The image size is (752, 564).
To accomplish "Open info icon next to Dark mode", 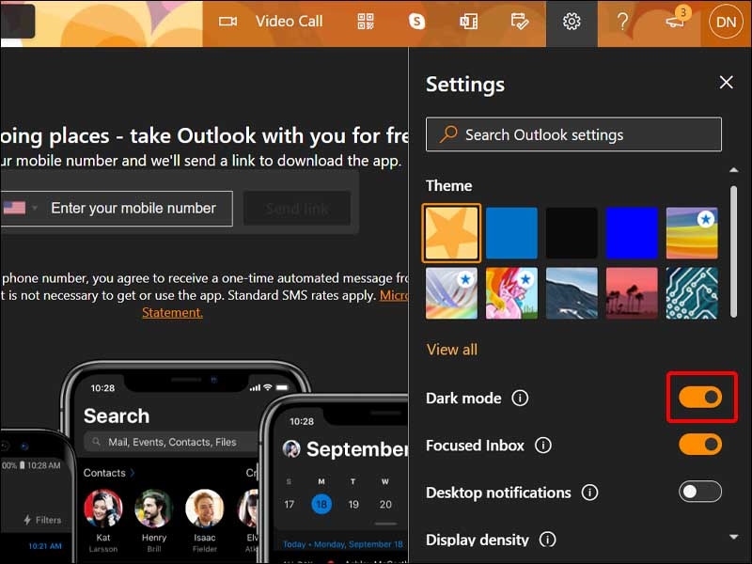I will (x=520, y=398).
